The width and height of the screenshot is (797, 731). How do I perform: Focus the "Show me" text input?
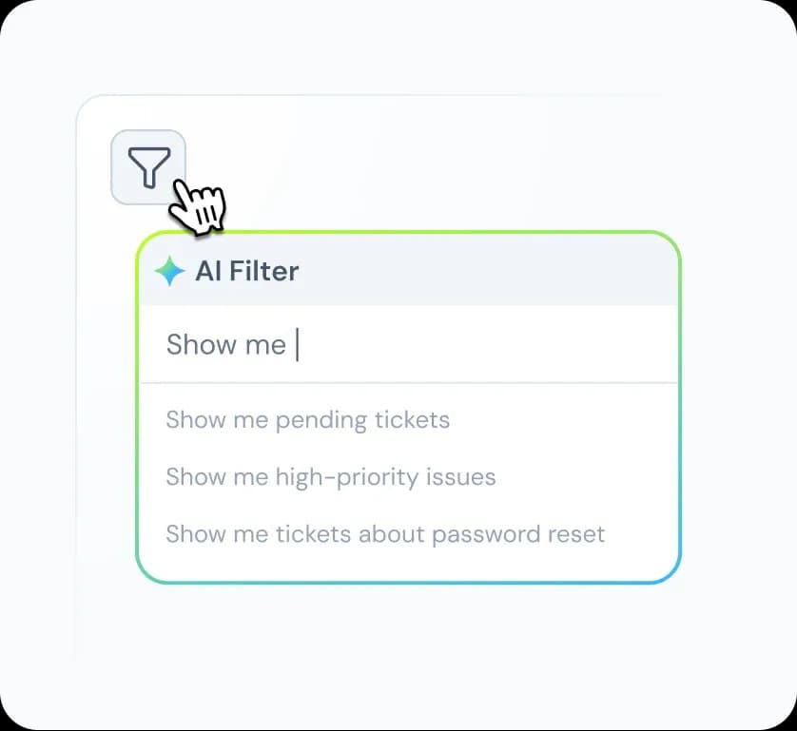pyautogui.click(x=409, y=344)
